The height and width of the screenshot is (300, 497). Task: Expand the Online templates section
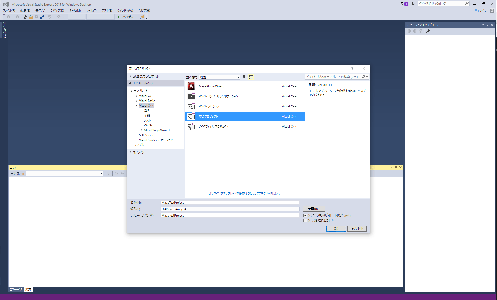coord(131,152)
